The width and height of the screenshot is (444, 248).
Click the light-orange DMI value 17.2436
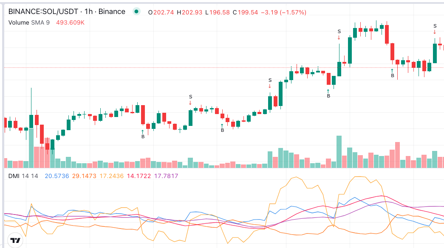112,176
